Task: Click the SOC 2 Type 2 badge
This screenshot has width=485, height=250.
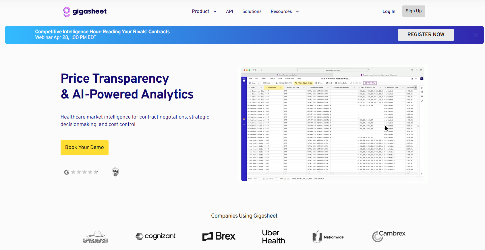Action: (115, 172)
